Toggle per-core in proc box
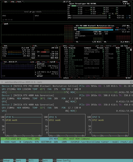The image size is (133, 162). coord(100,46)
